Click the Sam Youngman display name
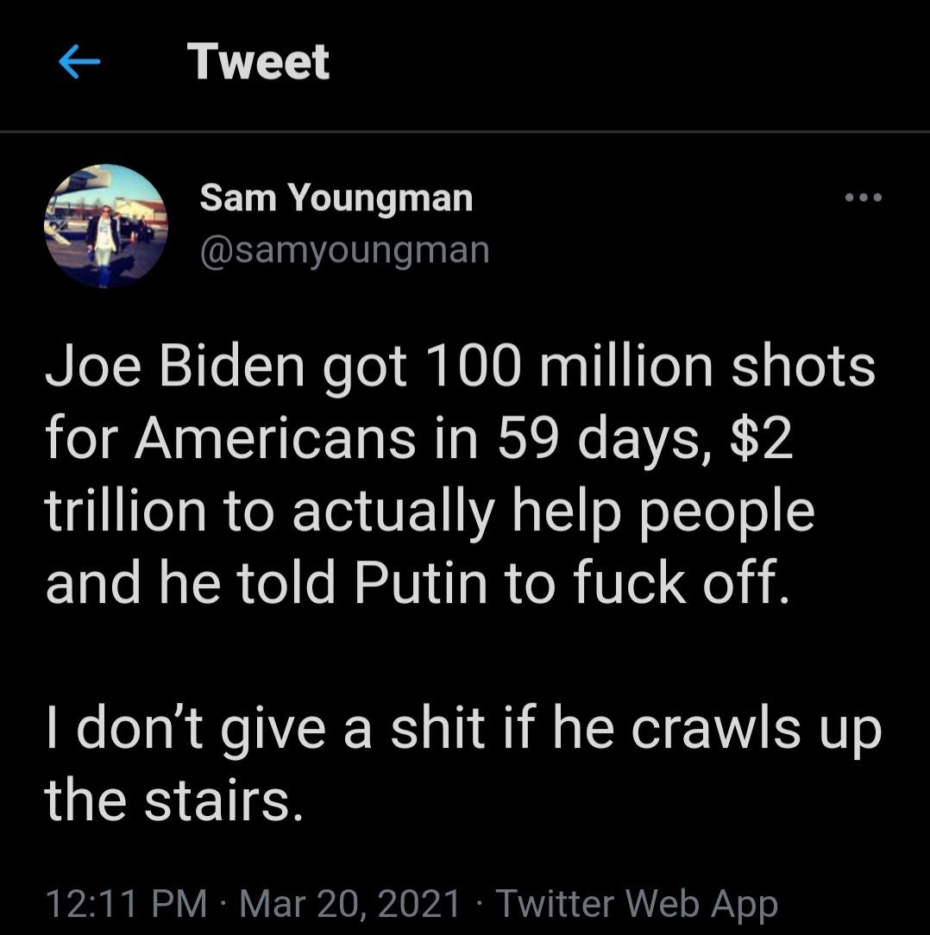The width and height of the screenshot is (930, 935). tap(336, 199)
